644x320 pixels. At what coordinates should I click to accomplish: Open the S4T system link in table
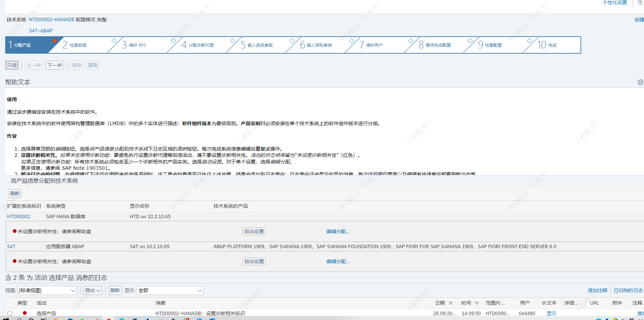[x=11, y=246]
